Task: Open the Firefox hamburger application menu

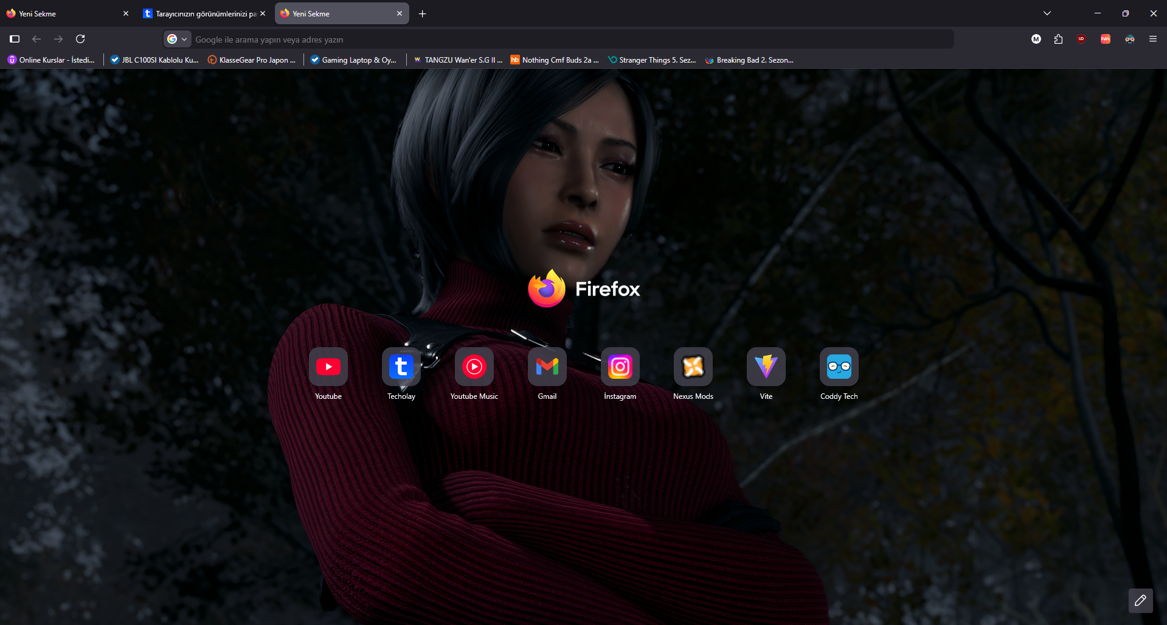Action: pyautogui.click(x=1153, y=39)
